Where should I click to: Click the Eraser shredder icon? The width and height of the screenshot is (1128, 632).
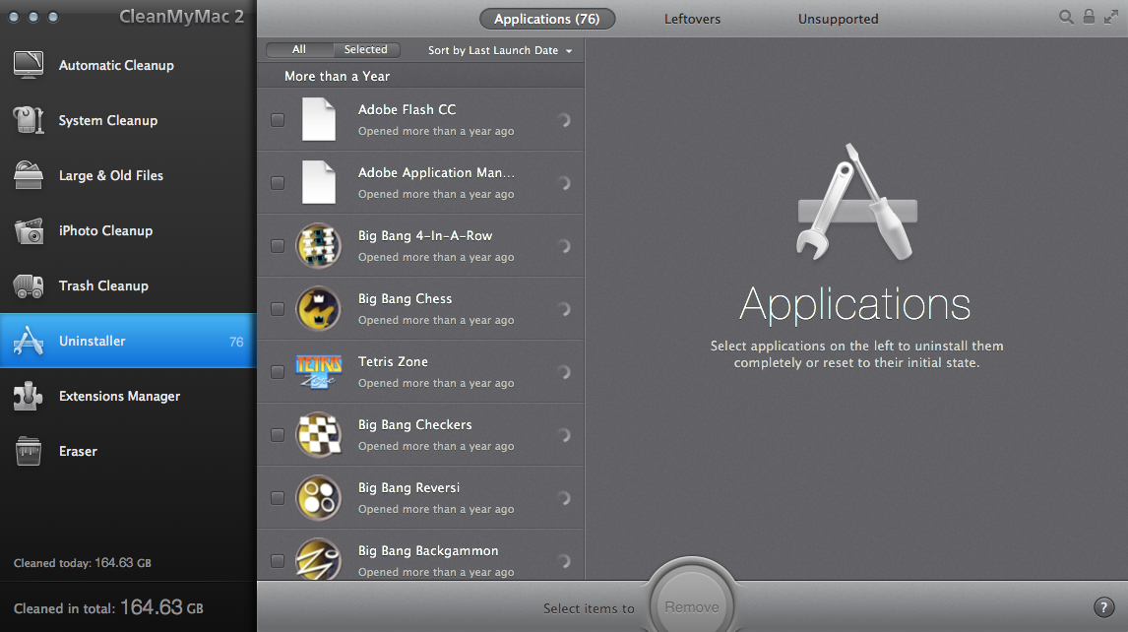(x=29, y=451)
